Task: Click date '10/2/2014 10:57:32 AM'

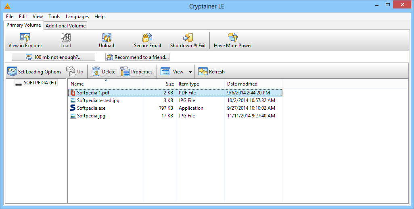Action: pyautogui.click(x=251, y=100)
